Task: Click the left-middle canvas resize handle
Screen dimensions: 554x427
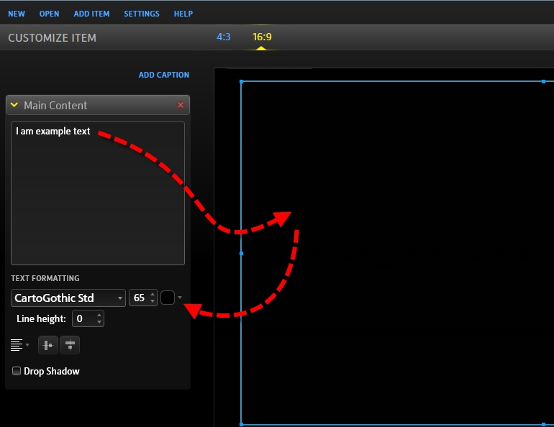Action: (241, 253)
